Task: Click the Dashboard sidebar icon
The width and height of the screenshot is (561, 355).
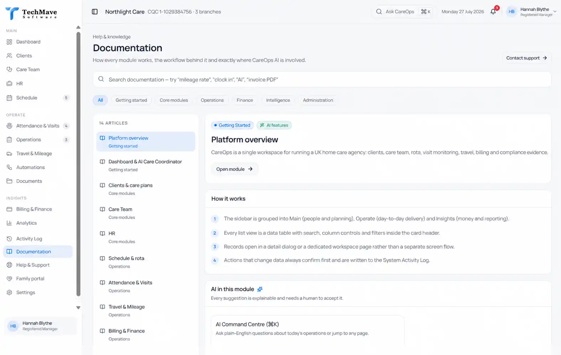Action: coord(9,42)
